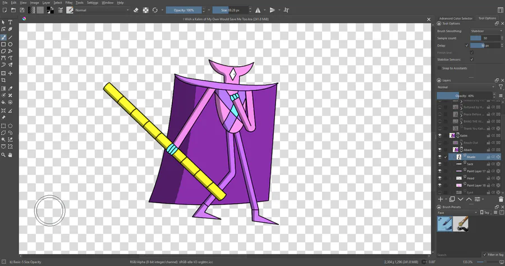505x266 pixels.
Task: Adjust the layer Opacity 40% slider
Action: [x=465, y=95]
